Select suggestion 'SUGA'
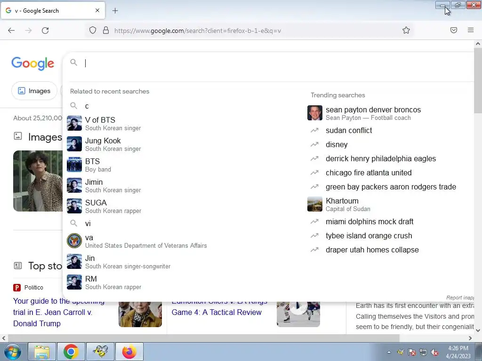The height and width of the screenshot is (361, 482). click(x=185, y=206)
